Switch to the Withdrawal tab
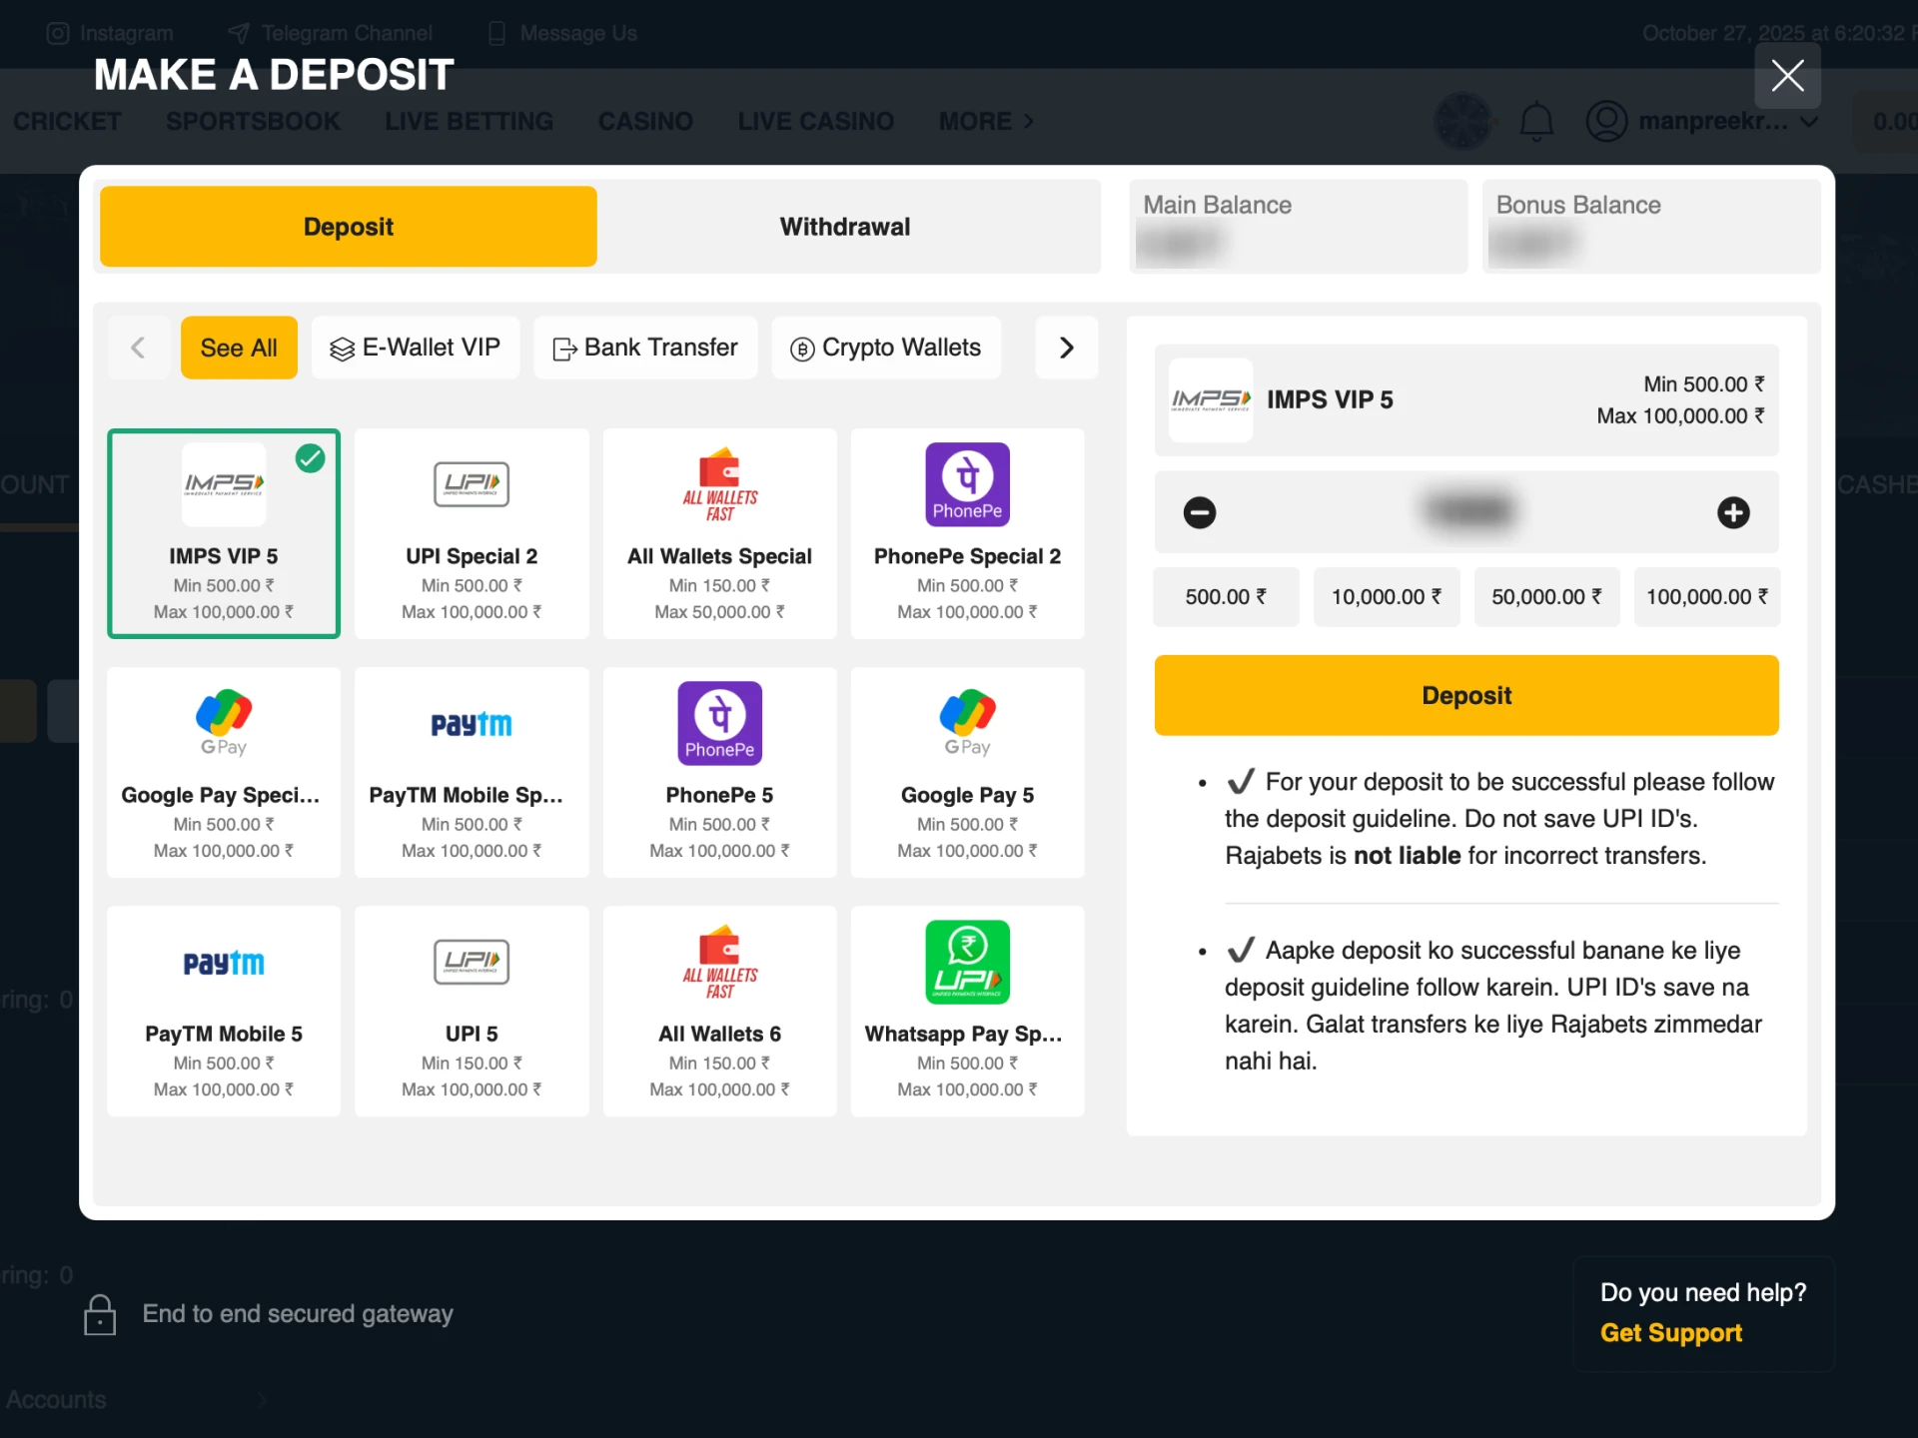 tap(844, 227)
